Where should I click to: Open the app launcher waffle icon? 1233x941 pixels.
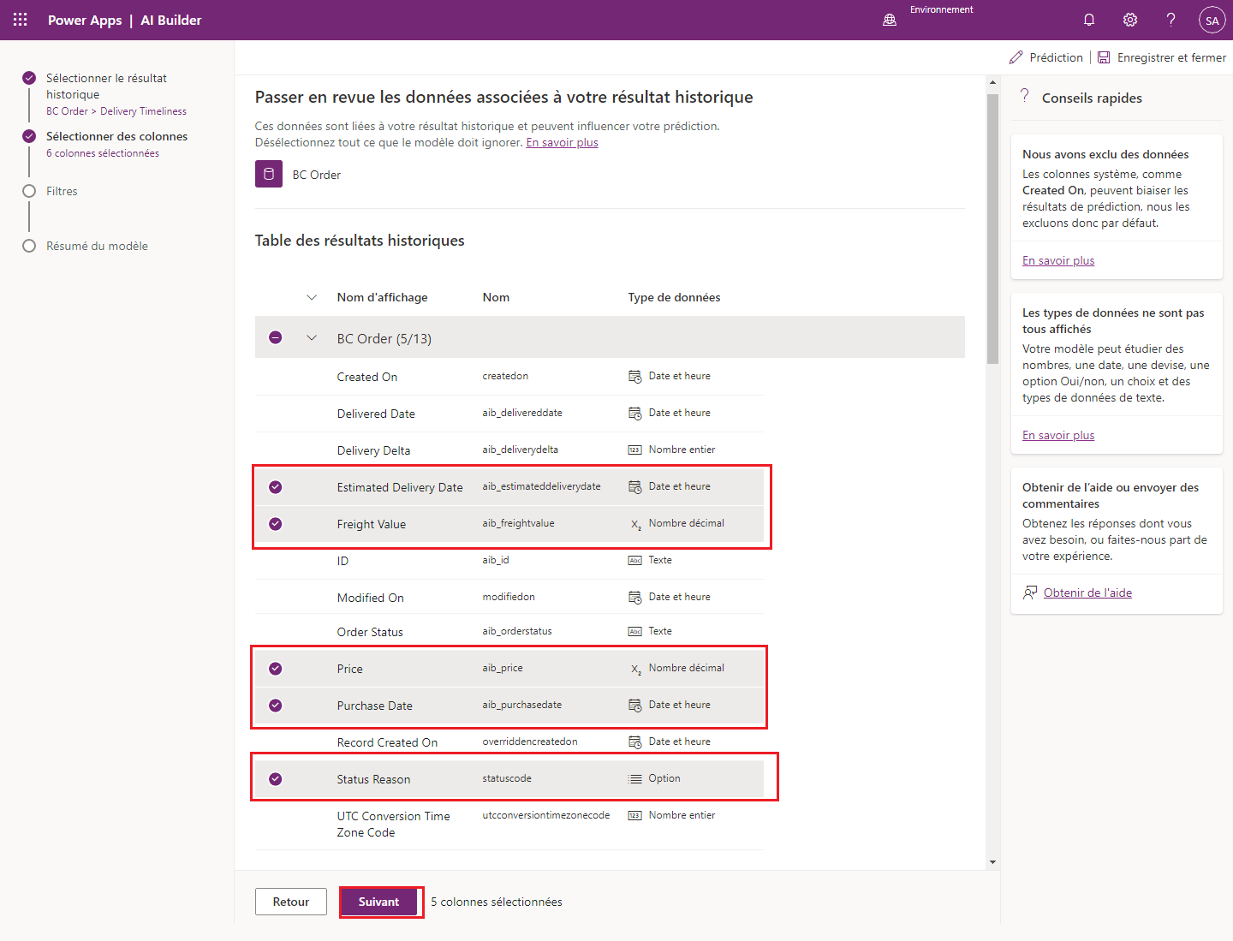click(21, 20)
